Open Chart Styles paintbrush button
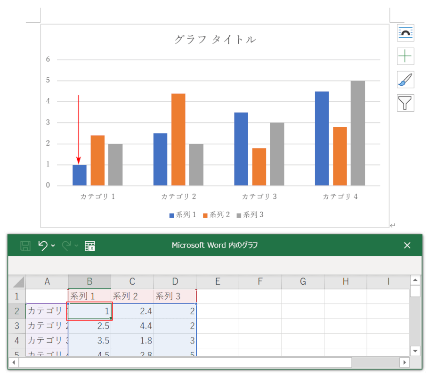Screen dimensions: 429x377 tap(405, 80)
